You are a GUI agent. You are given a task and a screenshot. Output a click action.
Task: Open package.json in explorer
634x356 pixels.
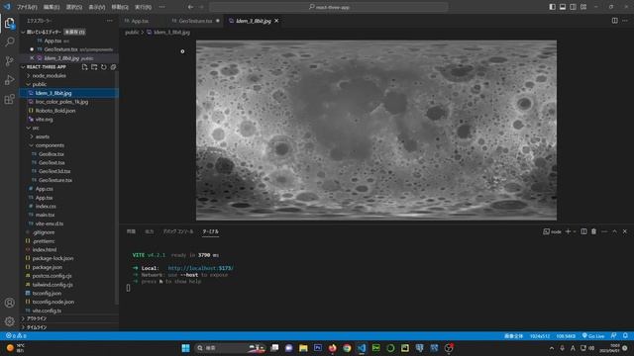(48, 267)
